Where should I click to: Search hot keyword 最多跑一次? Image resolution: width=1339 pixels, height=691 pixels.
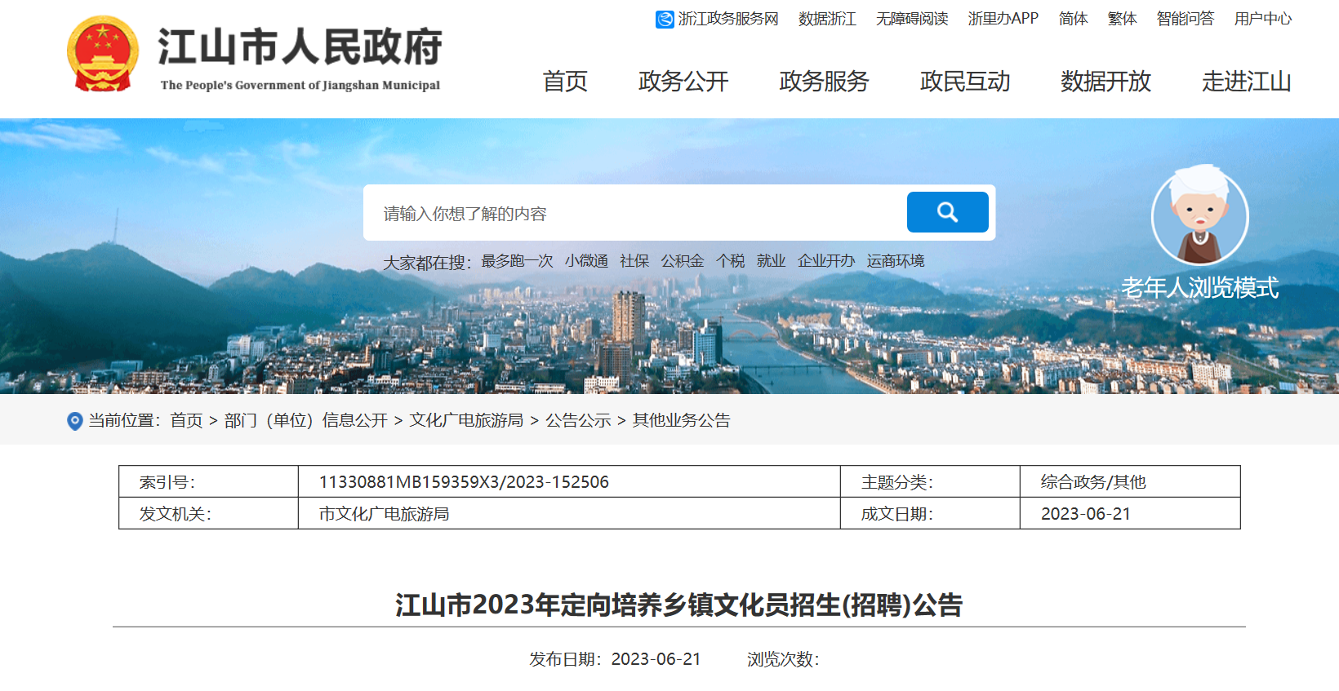pos(518,261)
